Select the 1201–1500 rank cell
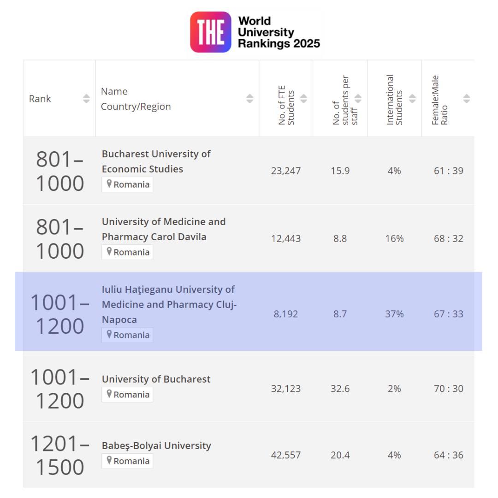498x498 pixels. pos(59,456)
